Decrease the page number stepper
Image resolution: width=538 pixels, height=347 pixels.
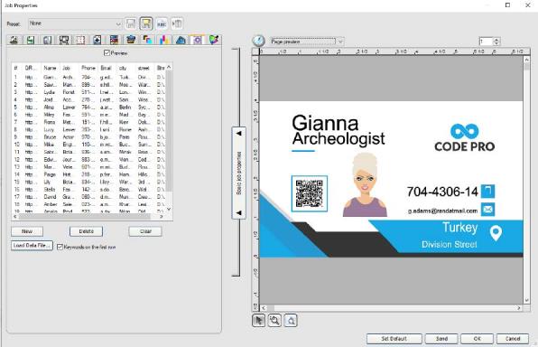pyautogui.click(x=496, y=43)
